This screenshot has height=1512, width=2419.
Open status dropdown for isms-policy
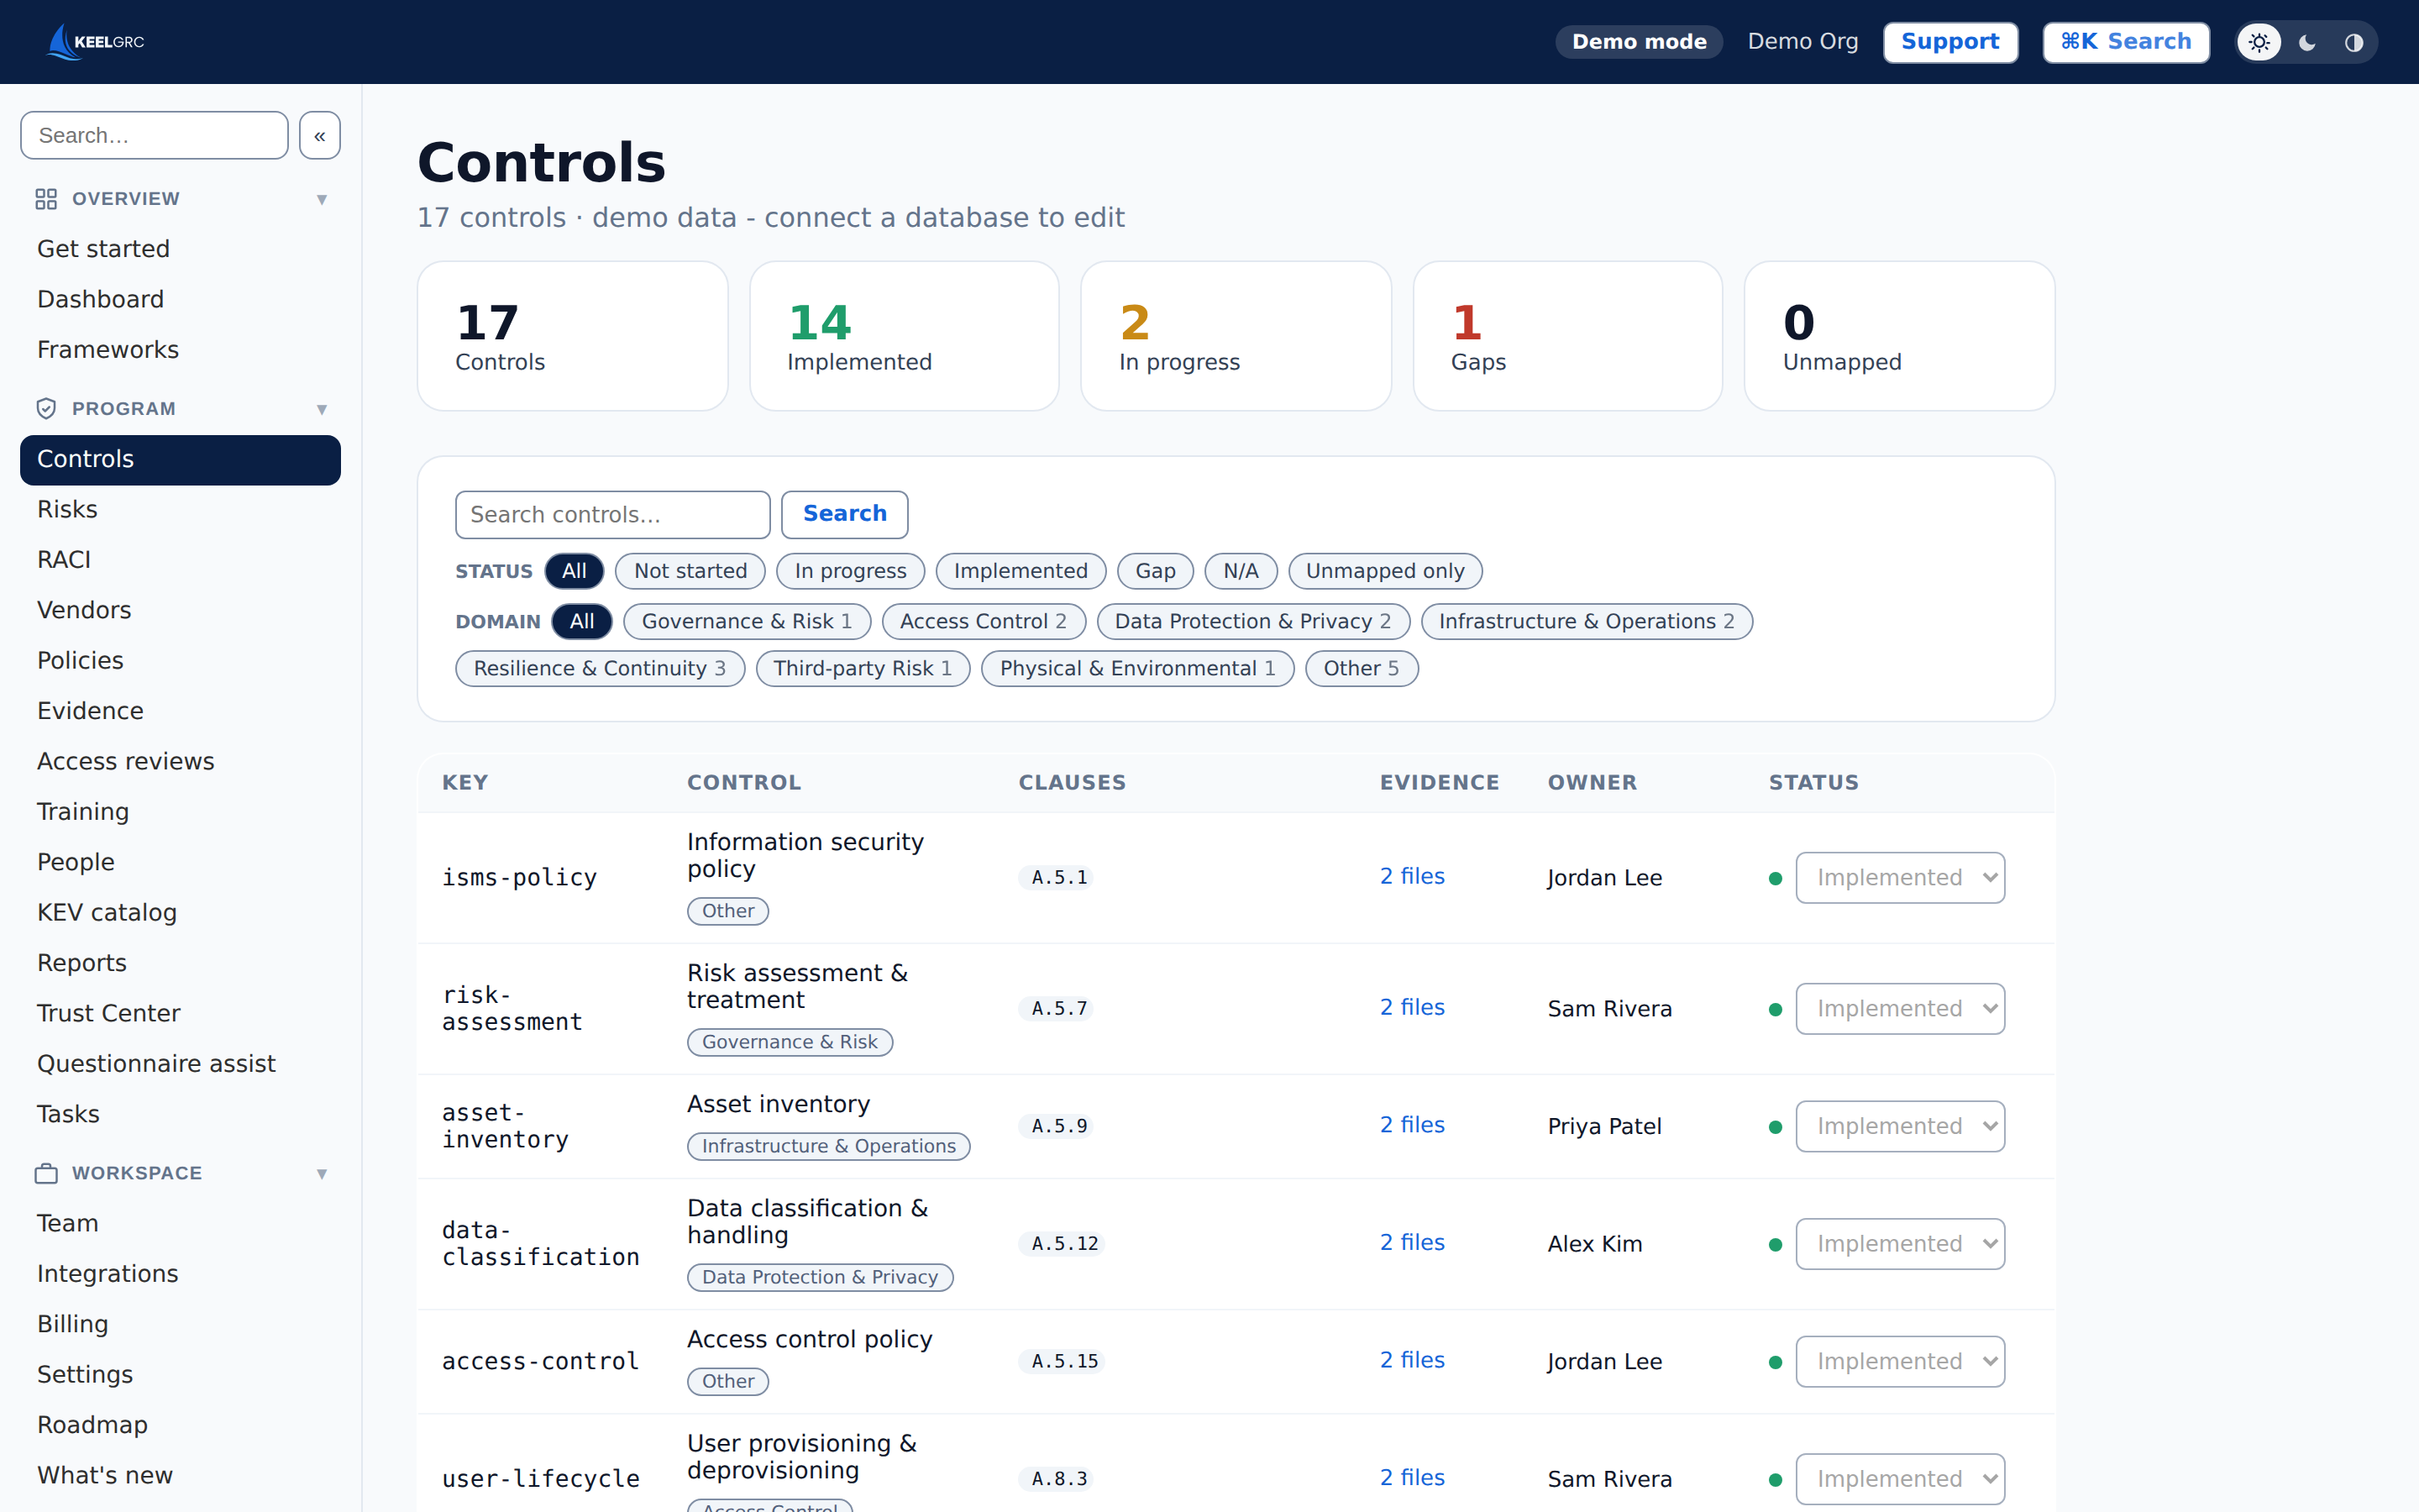(1900, 877)
